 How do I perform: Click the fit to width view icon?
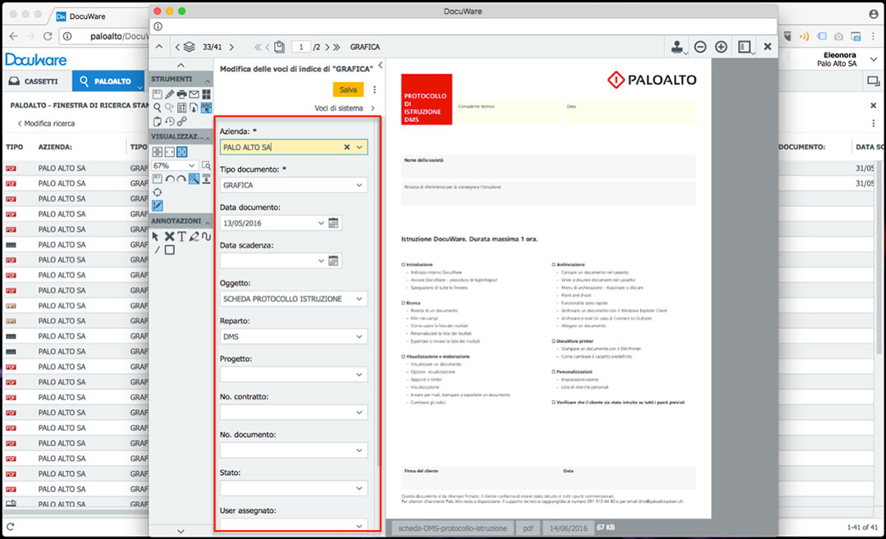170,152
